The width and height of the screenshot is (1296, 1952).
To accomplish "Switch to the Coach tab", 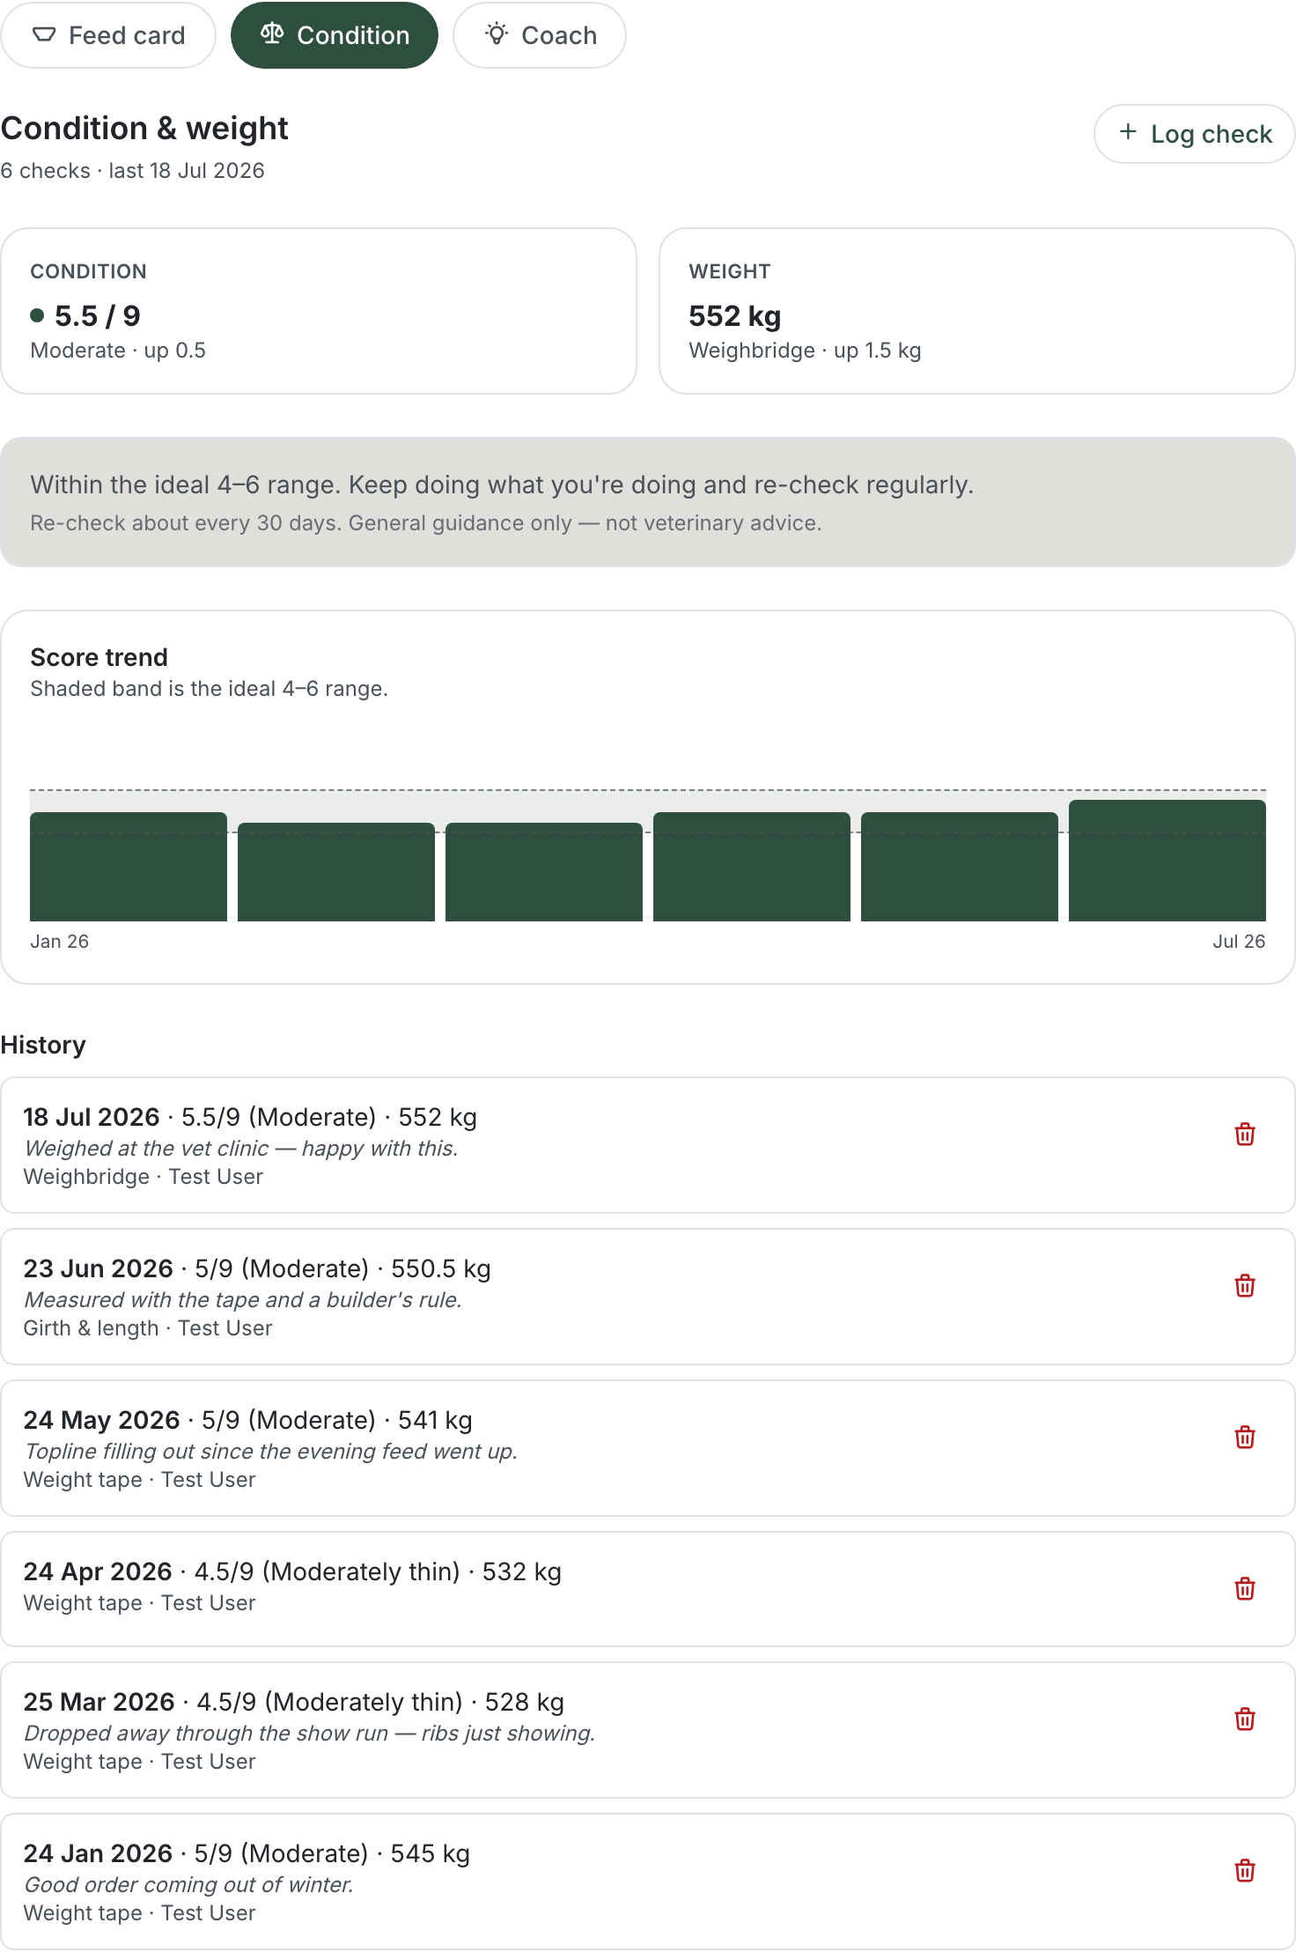I will pyautogui.click(x=540, y=35).
